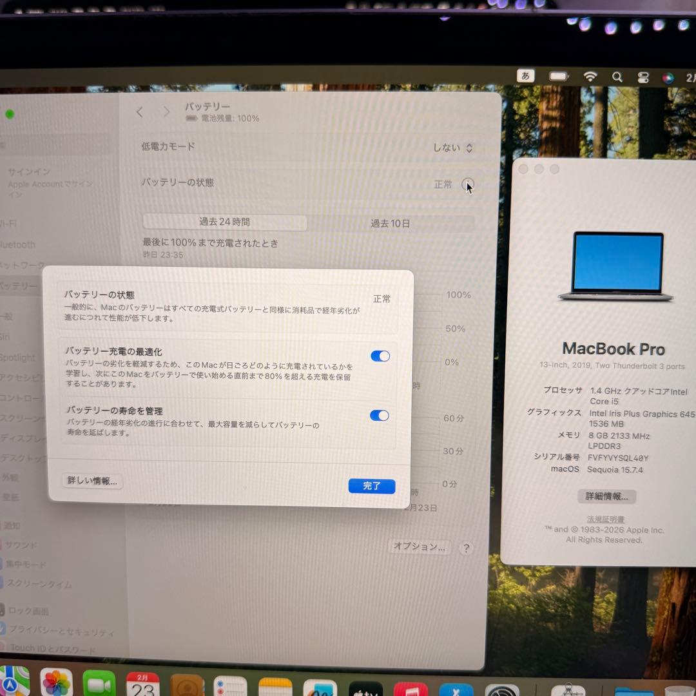This screenshot has height=696, width=696.
Task: Open Apple TV from the Dock
Action: click(365, 689)
